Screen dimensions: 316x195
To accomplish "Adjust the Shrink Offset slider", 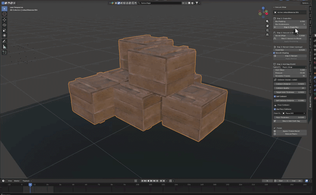I will [290, 36].
